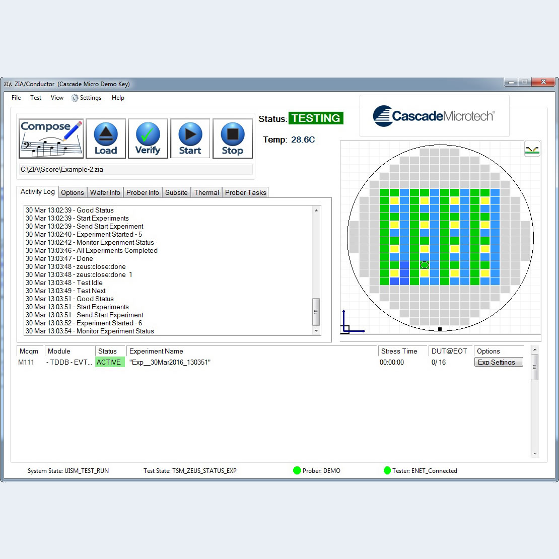
Task: Click the DUT count 0/ 16
Action: click(439, 362)
